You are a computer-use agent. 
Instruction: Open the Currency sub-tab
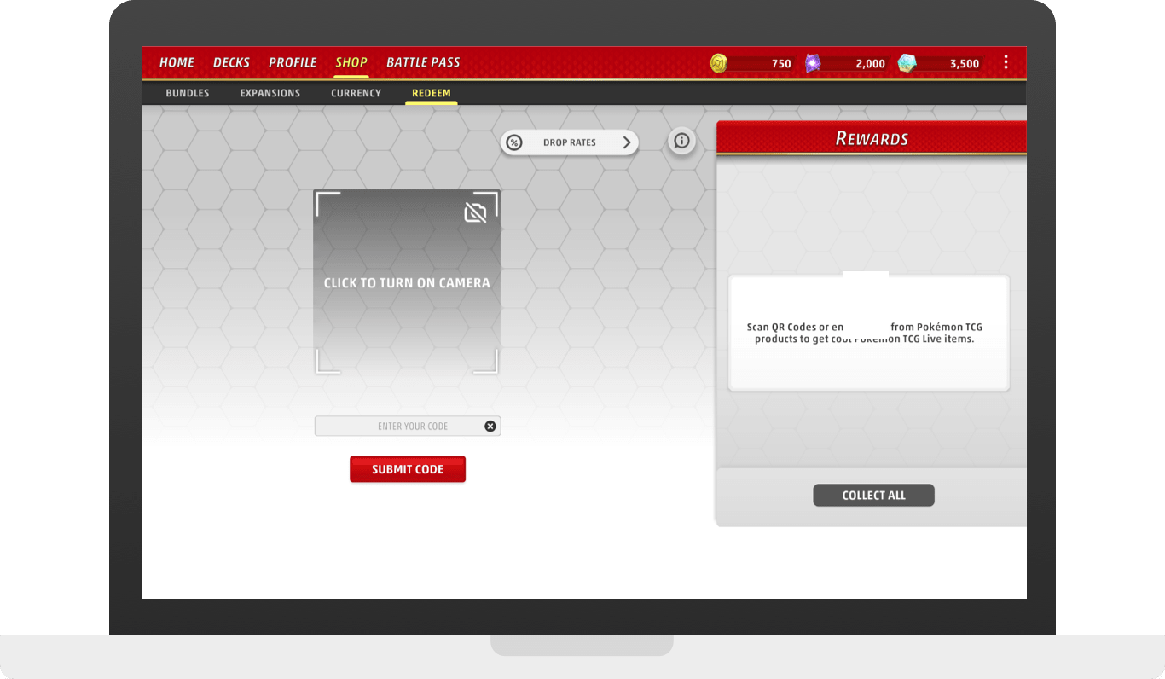click(356, 93)
